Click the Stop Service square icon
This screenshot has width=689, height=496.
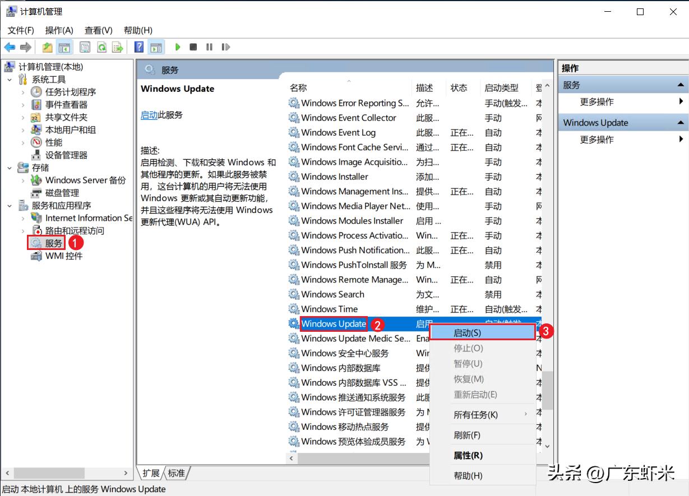pos(193,47)
